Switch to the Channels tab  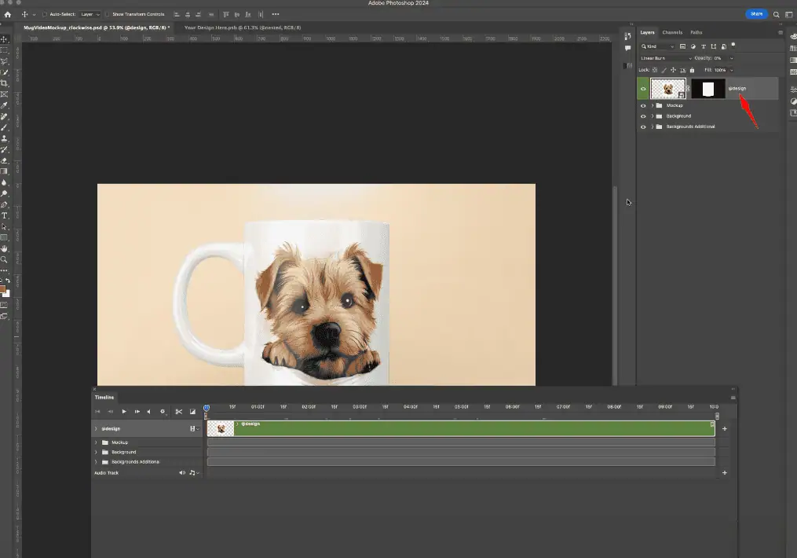point(672,32)
